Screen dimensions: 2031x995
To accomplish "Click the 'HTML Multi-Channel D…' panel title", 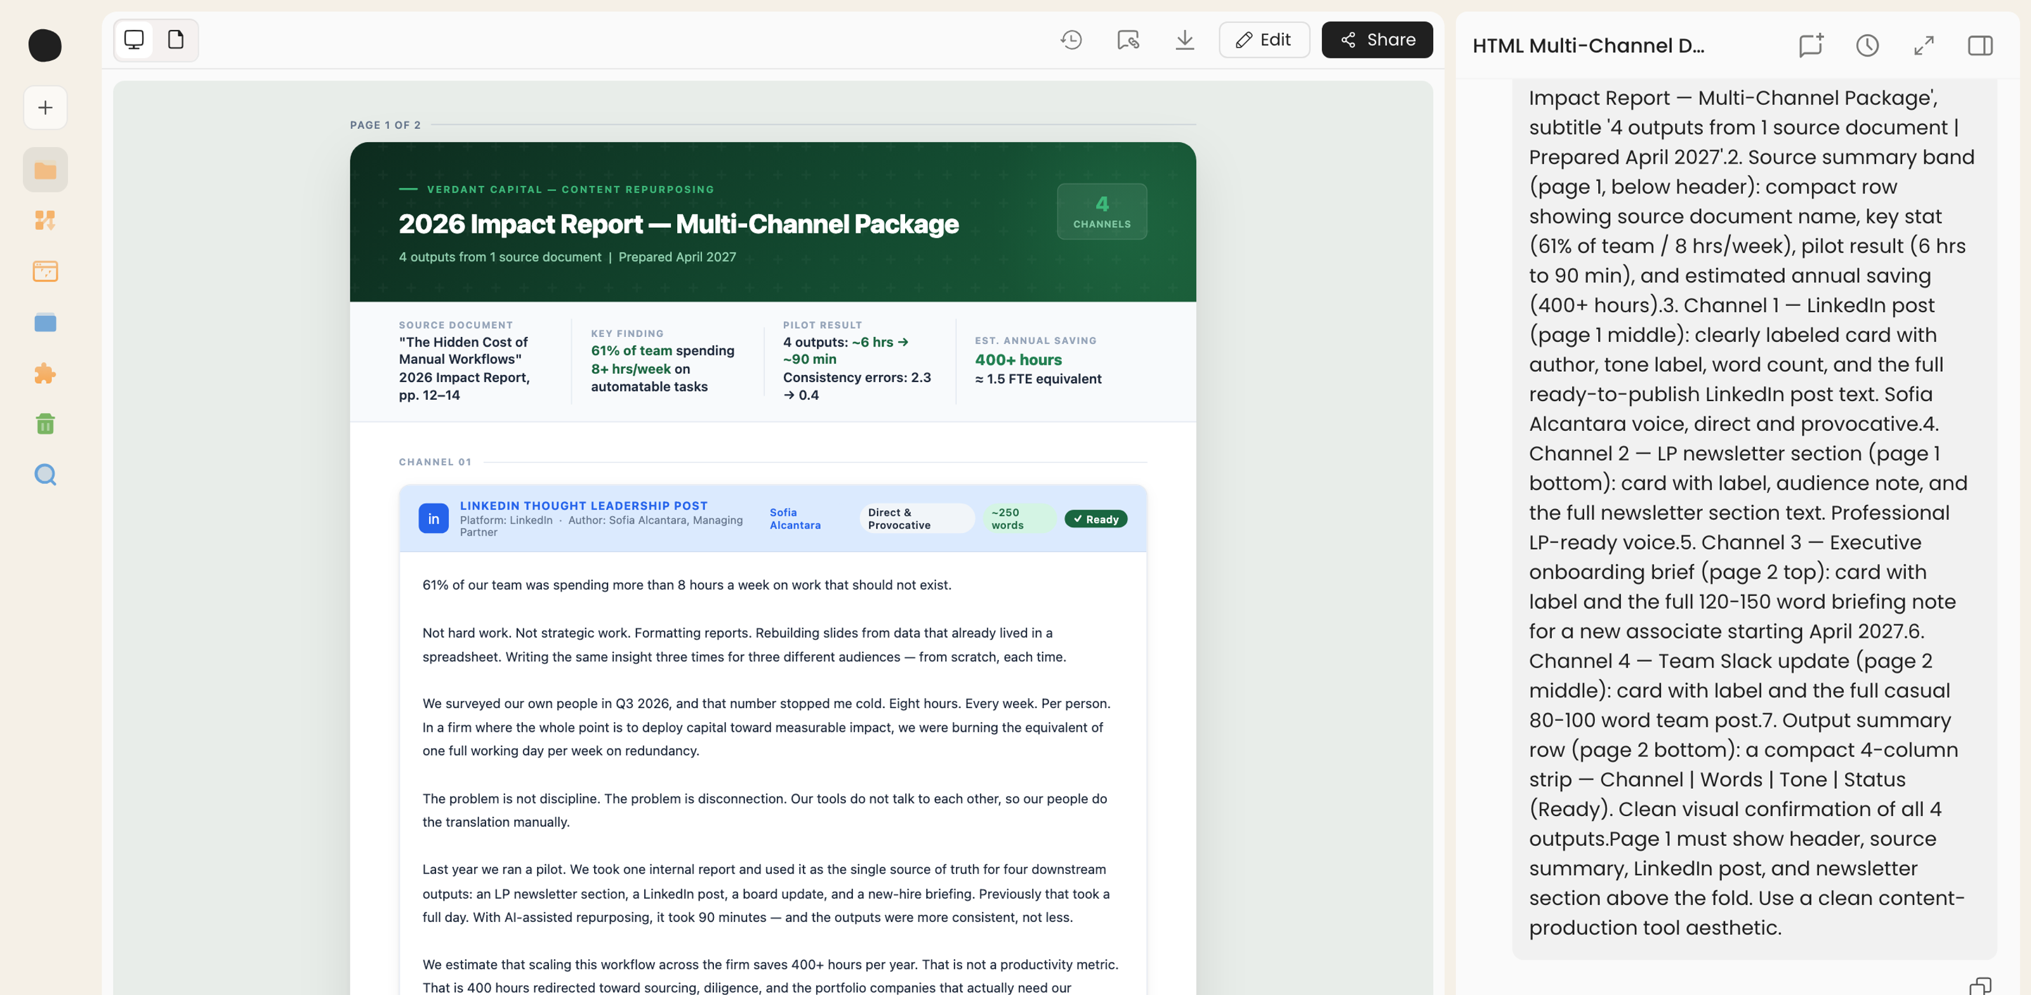I will tap(1588, 46).
